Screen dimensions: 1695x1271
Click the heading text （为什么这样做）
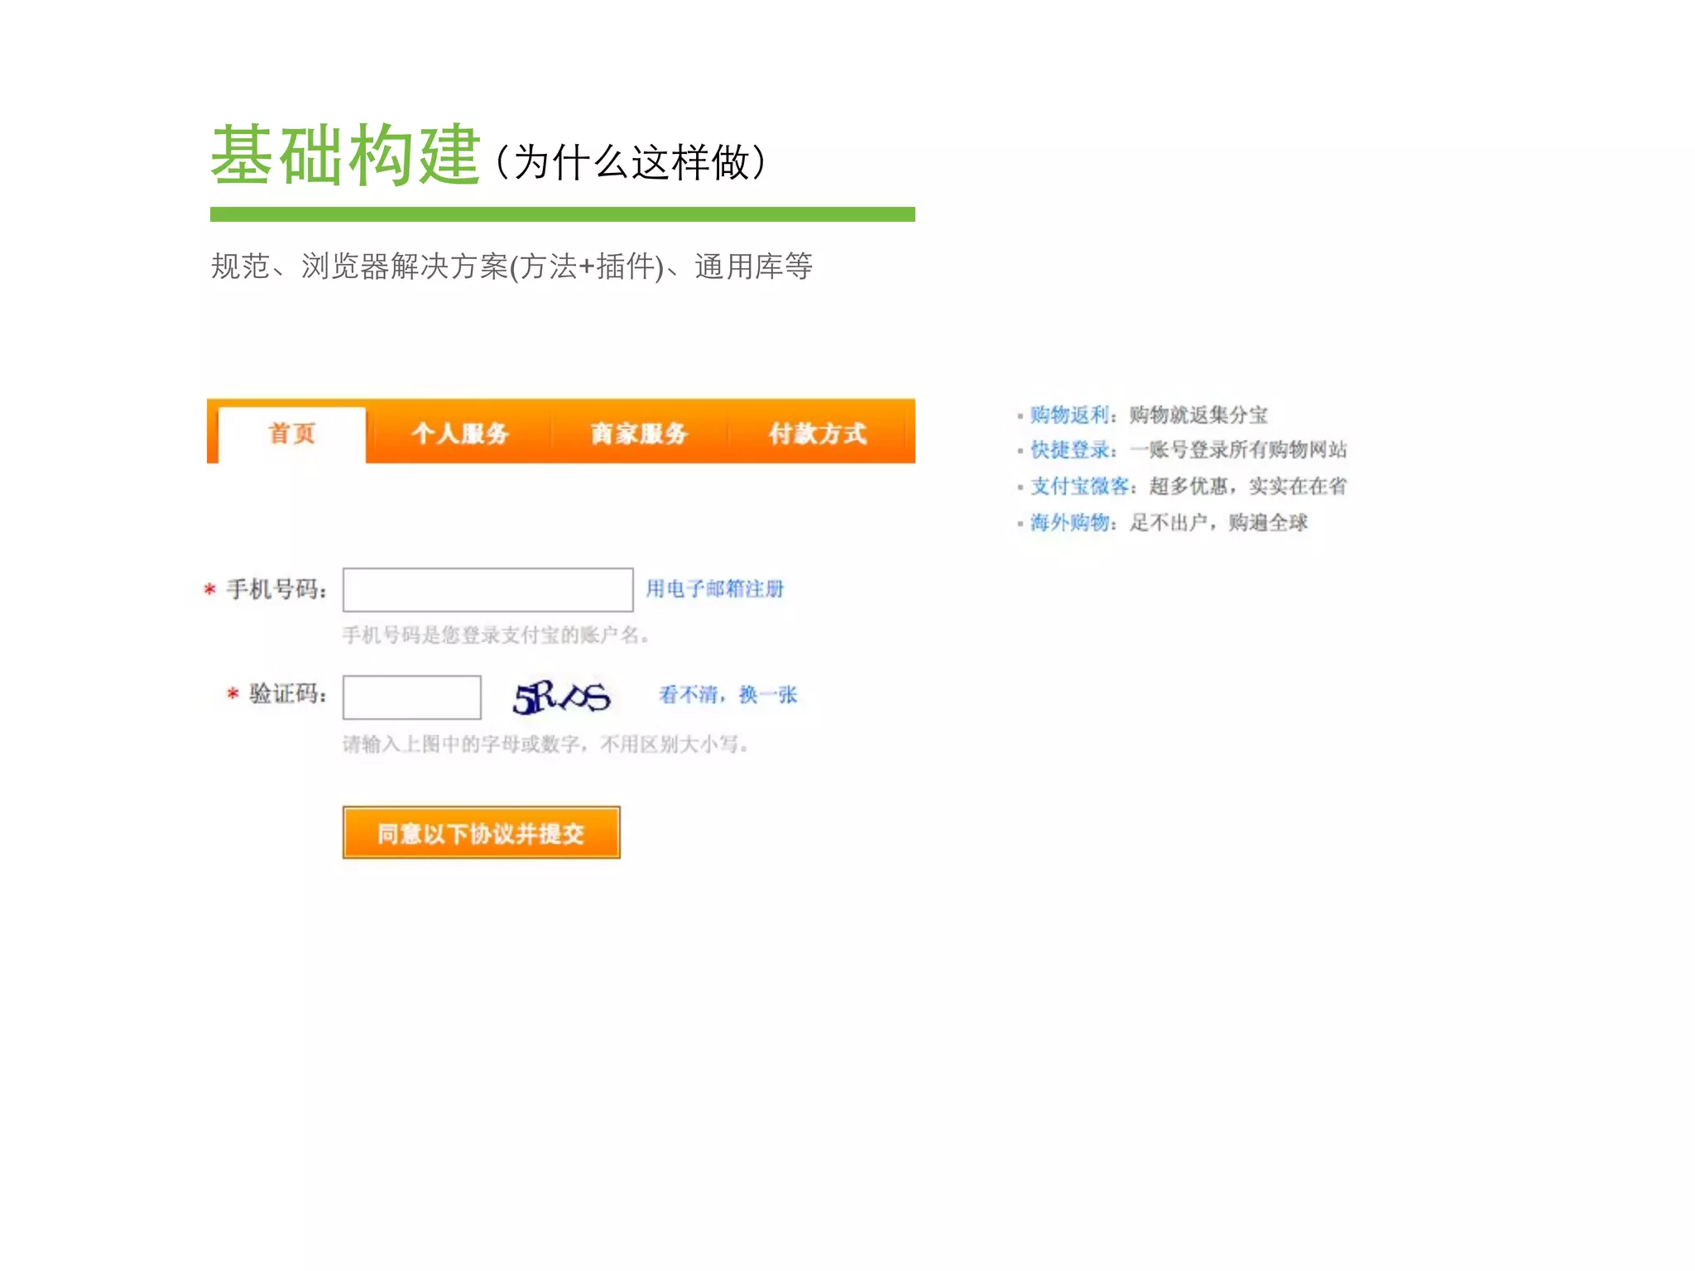click(x=631, y=162)
